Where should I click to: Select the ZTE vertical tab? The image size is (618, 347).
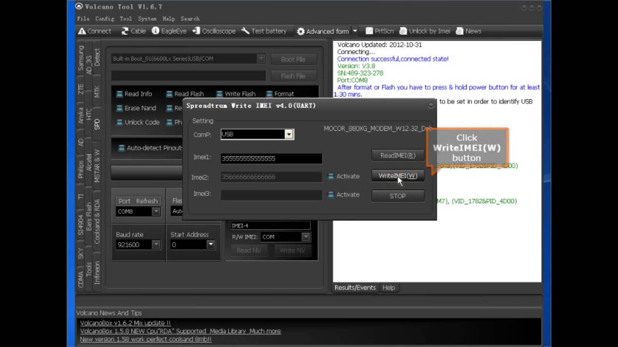81,89
